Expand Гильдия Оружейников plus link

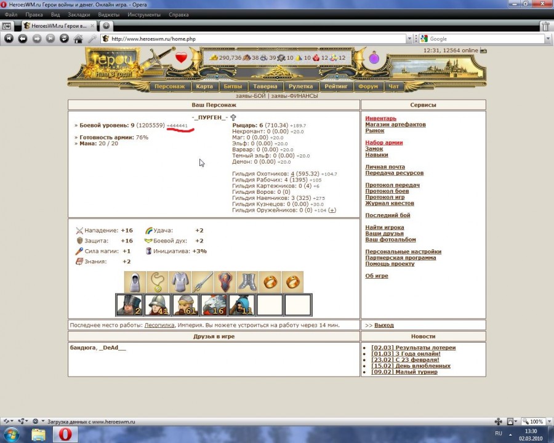pyautogui.click(x=332, y=210)
